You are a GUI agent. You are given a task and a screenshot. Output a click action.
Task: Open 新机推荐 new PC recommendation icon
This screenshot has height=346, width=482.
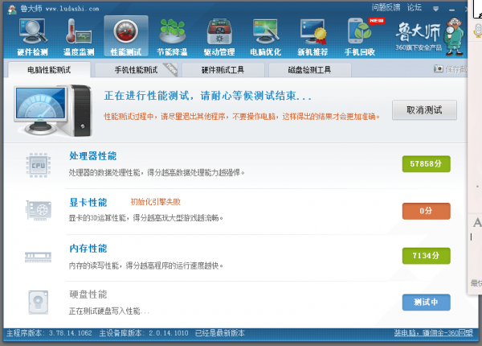312,37
